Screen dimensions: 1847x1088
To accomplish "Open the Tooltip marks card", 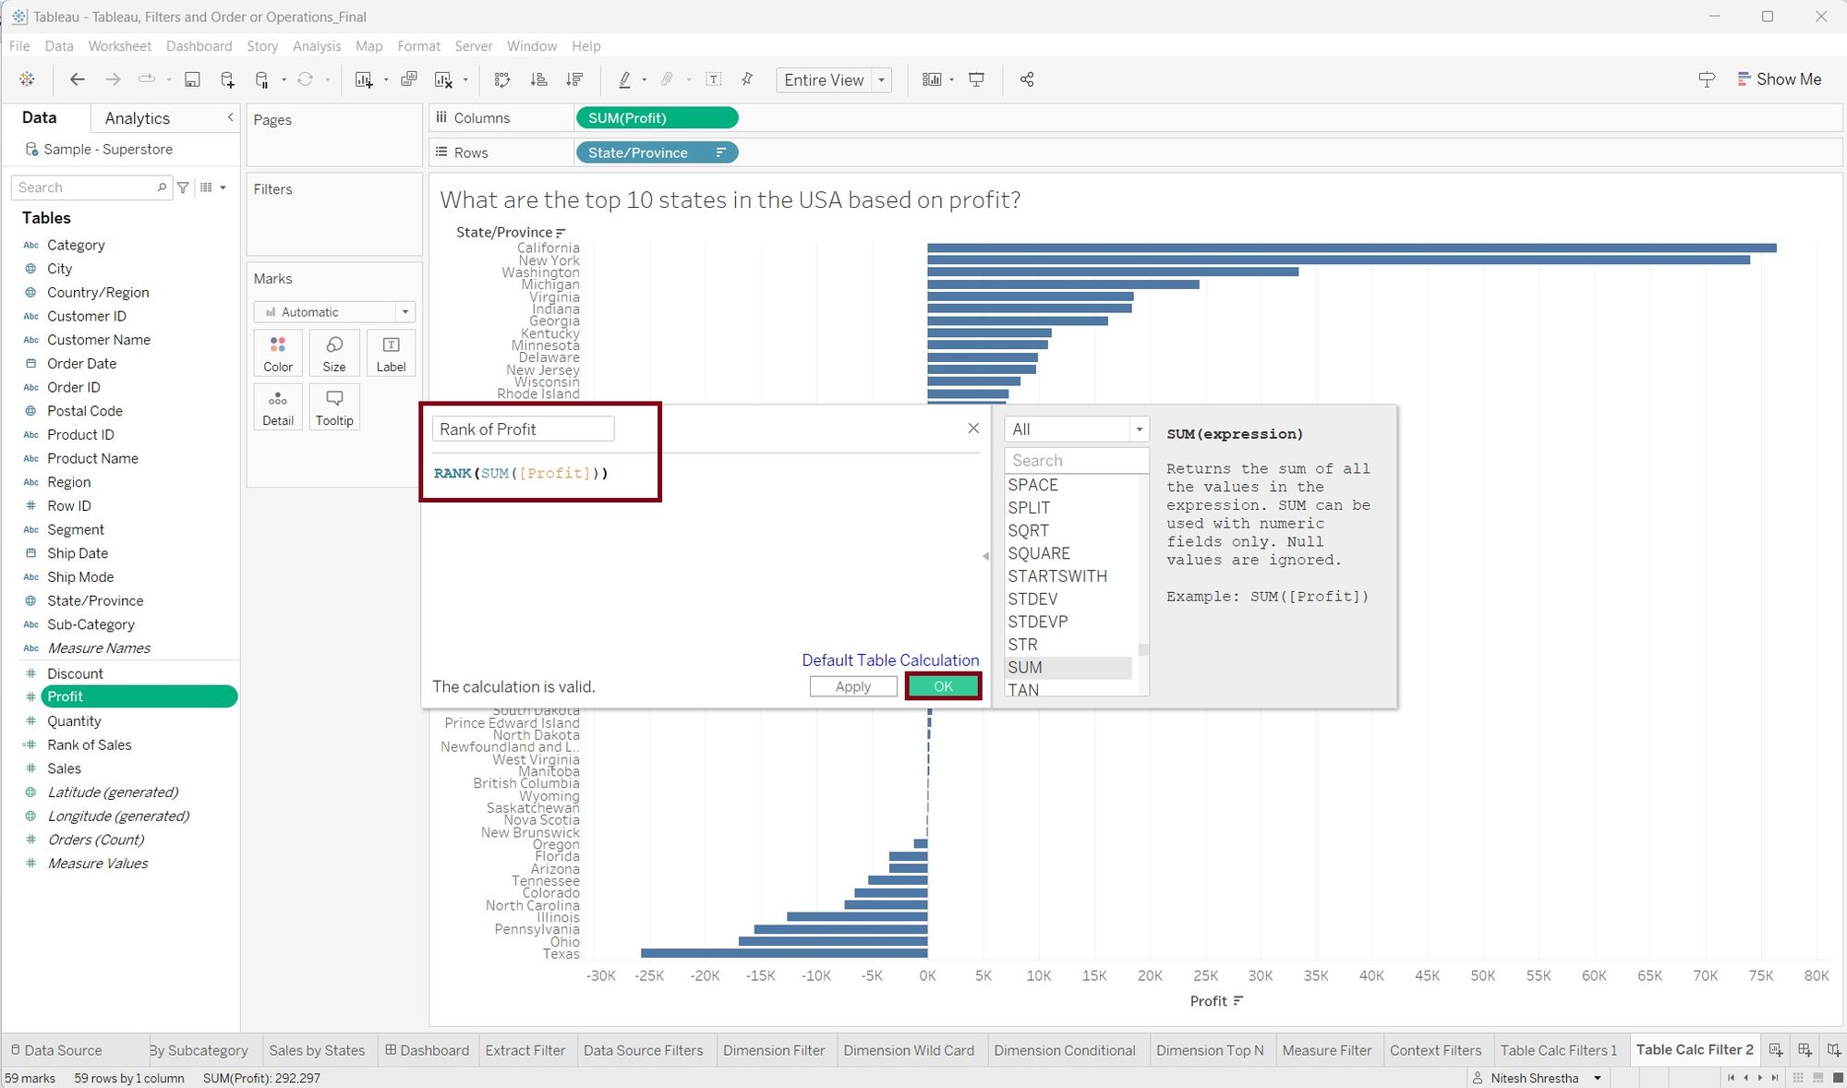I will coord(334,406).
